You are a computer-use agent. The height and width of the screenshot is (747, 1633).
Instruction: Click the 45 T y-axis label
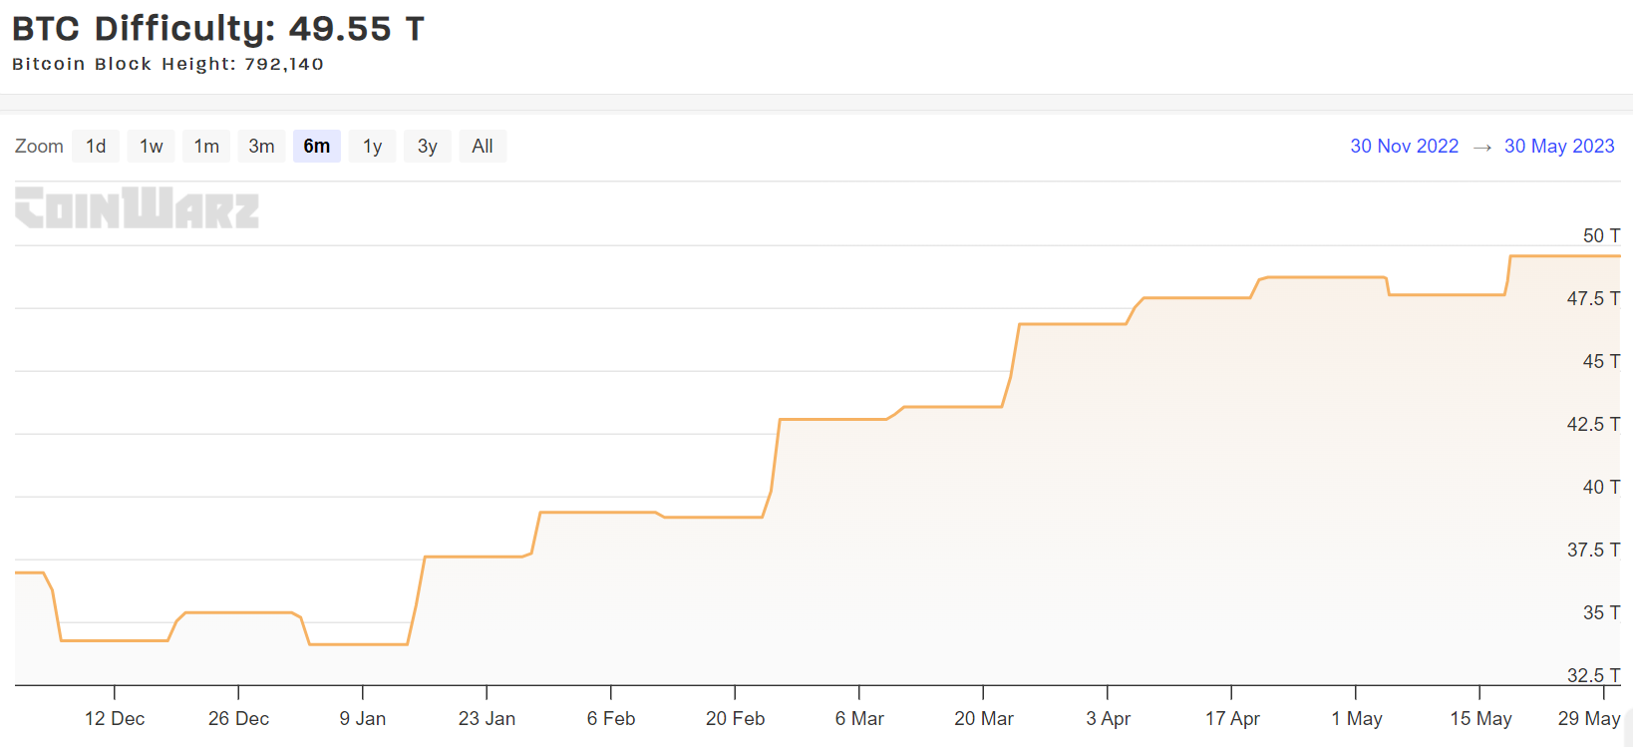coord(1601,361)
